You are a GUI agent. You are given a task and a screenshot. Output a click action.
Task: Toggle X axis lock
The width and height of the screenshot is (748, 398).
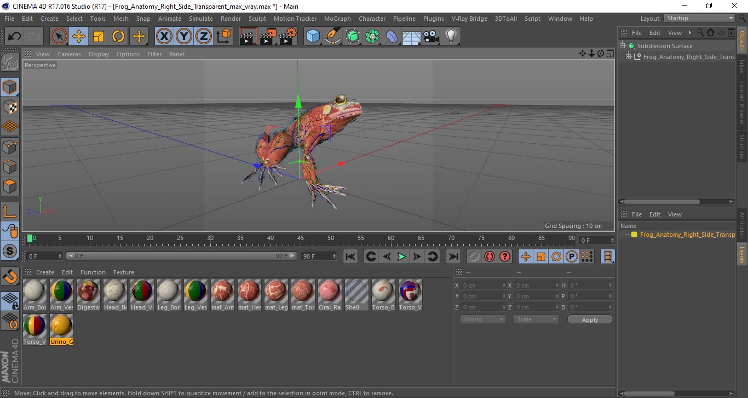pyautogui.click(x=164, y=37)
